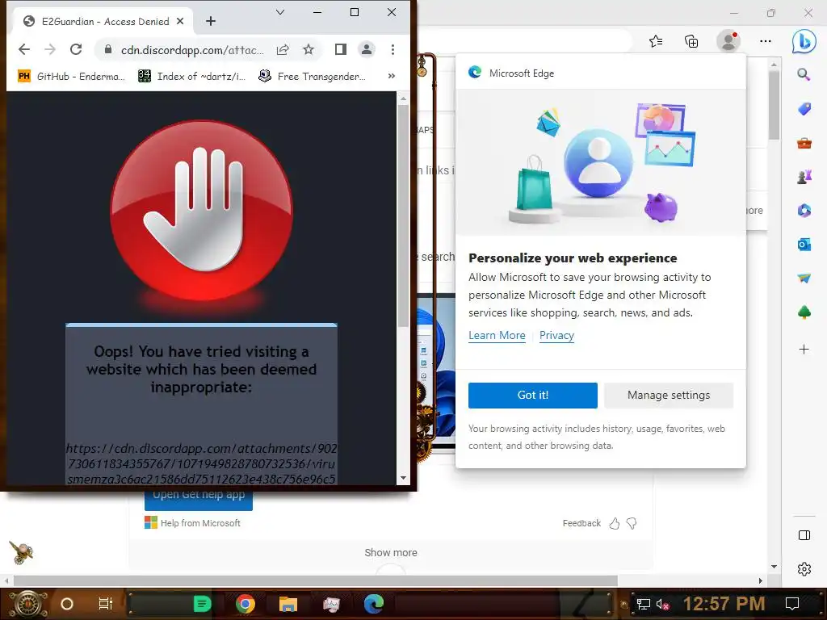Image resolution: width=827 pixels, height=620 pixels.
Task: Click the Open Get help app button
Action: point(199,499)
